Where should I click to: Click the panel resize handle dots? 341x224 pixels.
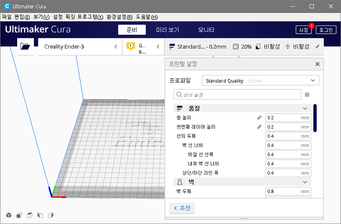(244, 218)
